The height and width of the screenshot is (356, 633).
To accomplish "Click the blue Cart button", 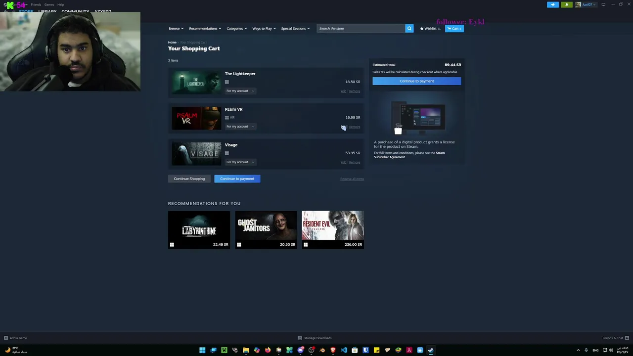I will [x=454, y=28].
